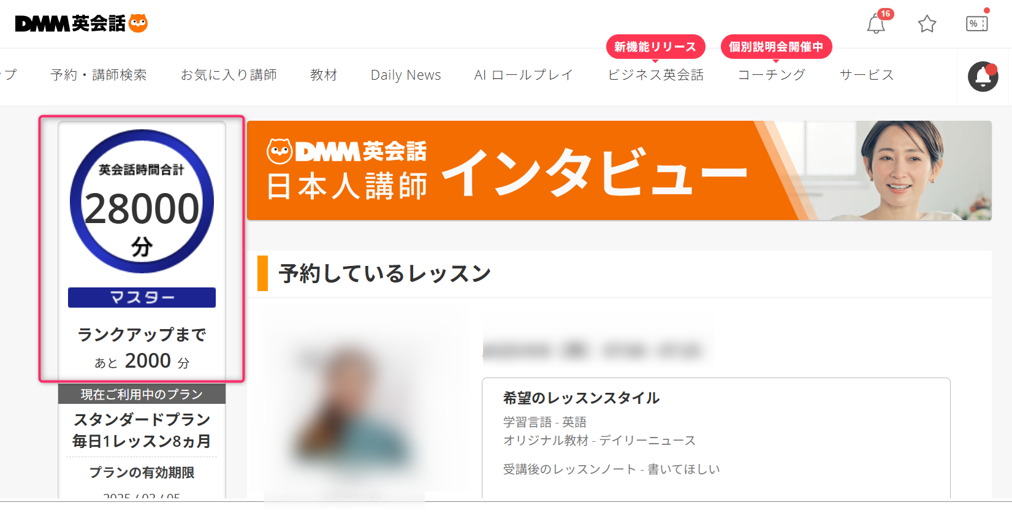Expand the コーチング menu
This screenshot has height=516, width=1012.
tap(772, 75)
